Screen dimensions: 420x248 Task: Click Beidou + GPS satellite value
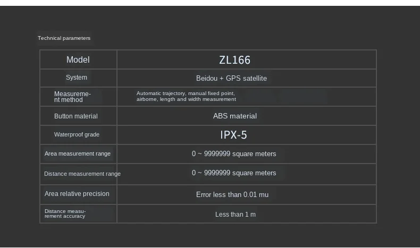pyautogui.click(x=231, y=78)
